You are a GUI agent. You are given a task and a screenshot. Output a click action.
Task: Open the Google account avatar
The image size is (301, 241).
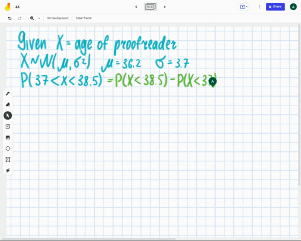click(293, 7)
